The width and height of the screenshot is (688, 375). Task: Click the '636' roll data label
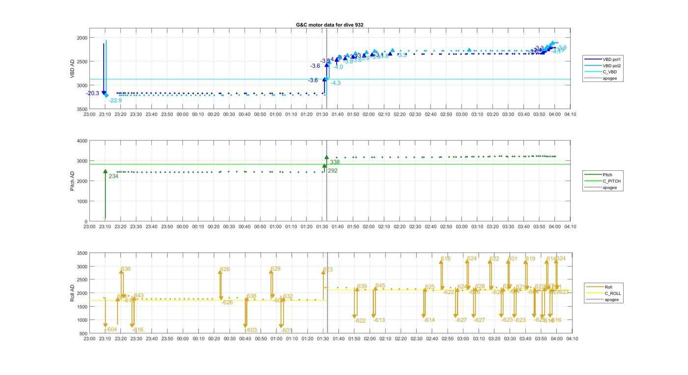pyautogui.click(x=126, y=269)
